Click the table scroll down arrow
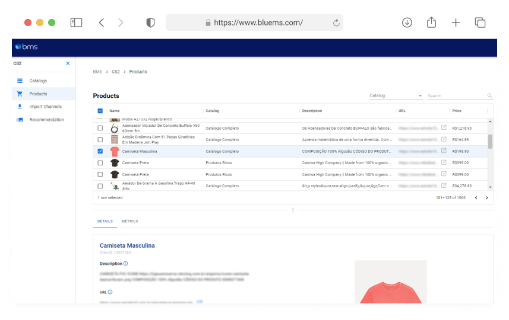 click(490, 187)
